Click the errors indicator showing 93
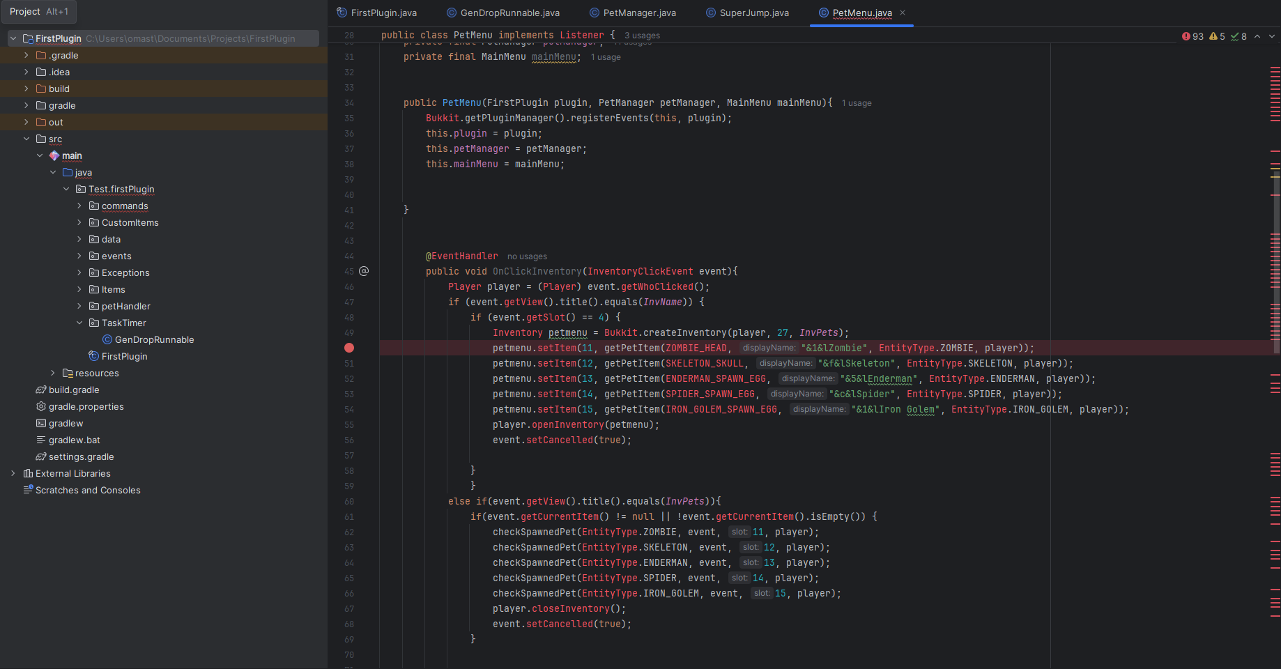 pyautogui.click(x=1192, y=36)
